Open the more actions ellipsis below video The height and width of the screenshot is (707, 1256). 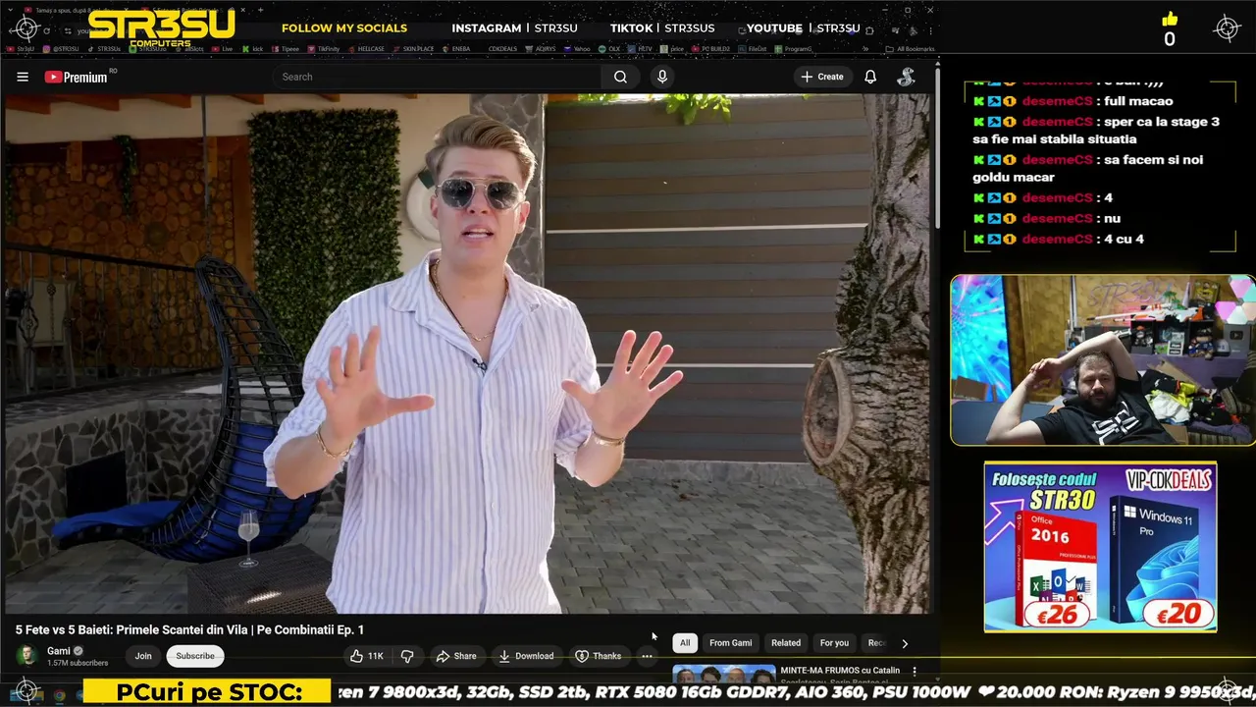647,656
